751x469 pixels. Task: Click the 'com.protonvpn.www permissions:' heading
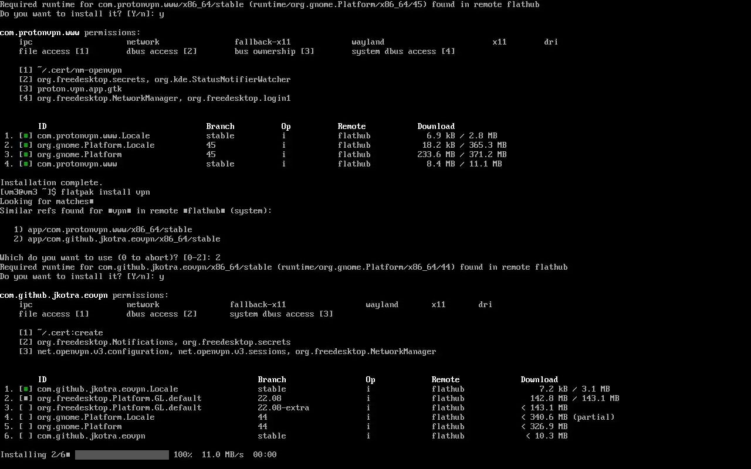[x=70, y=33]
